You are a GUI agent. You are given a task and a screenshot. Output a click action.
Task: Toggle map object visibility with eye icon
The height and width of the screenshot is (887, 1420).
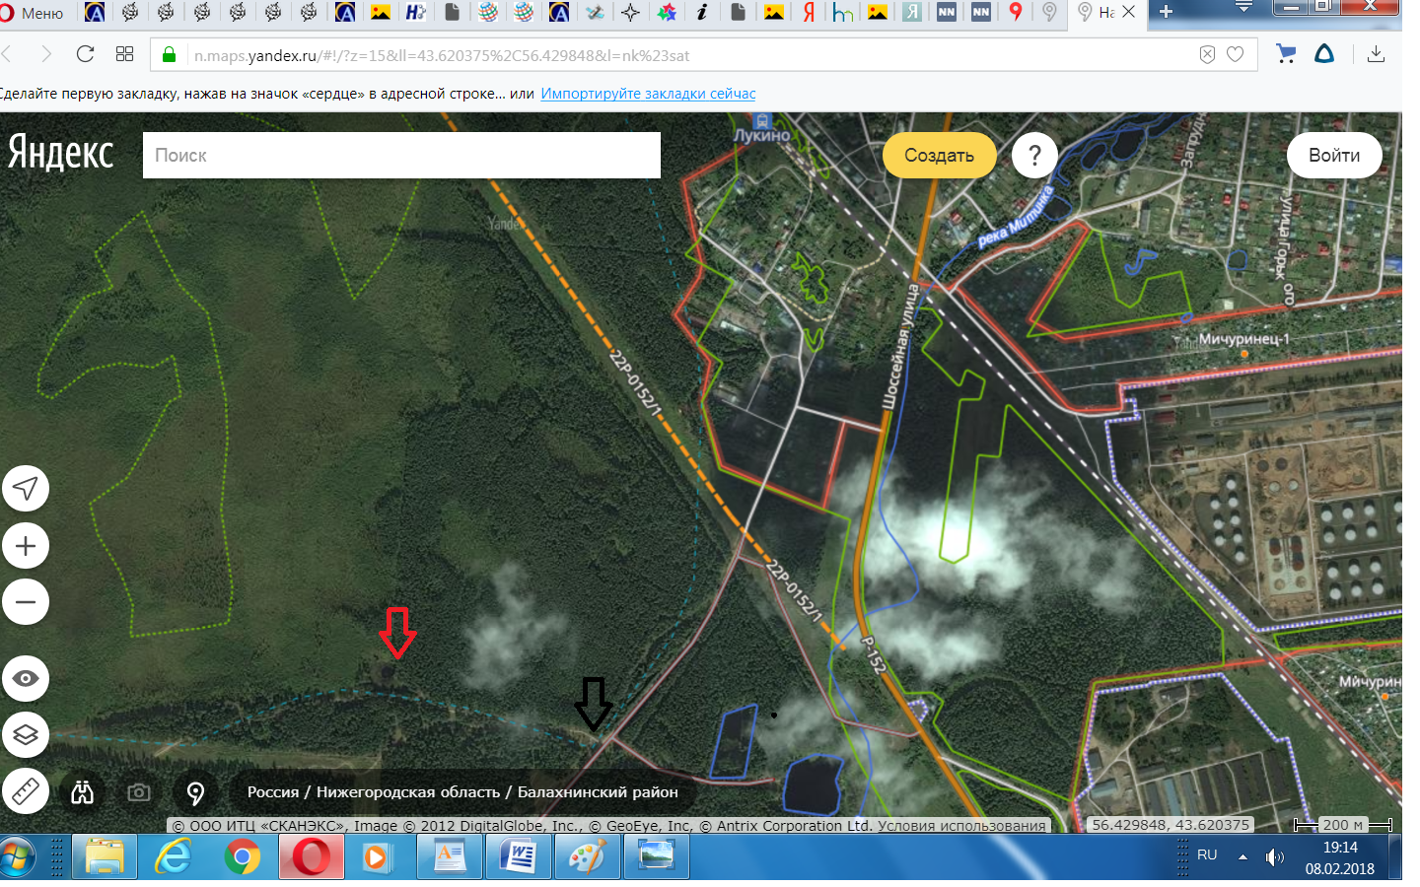(x=26, y=678)
